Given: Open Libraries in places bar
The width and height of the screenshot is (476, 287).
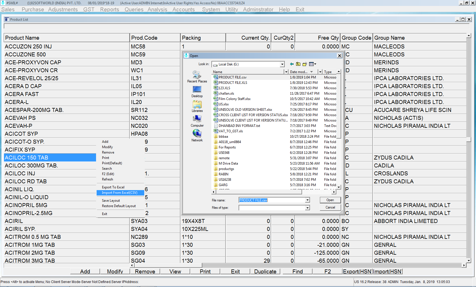Looking at the screenshot, I should (x=197, y=107).
